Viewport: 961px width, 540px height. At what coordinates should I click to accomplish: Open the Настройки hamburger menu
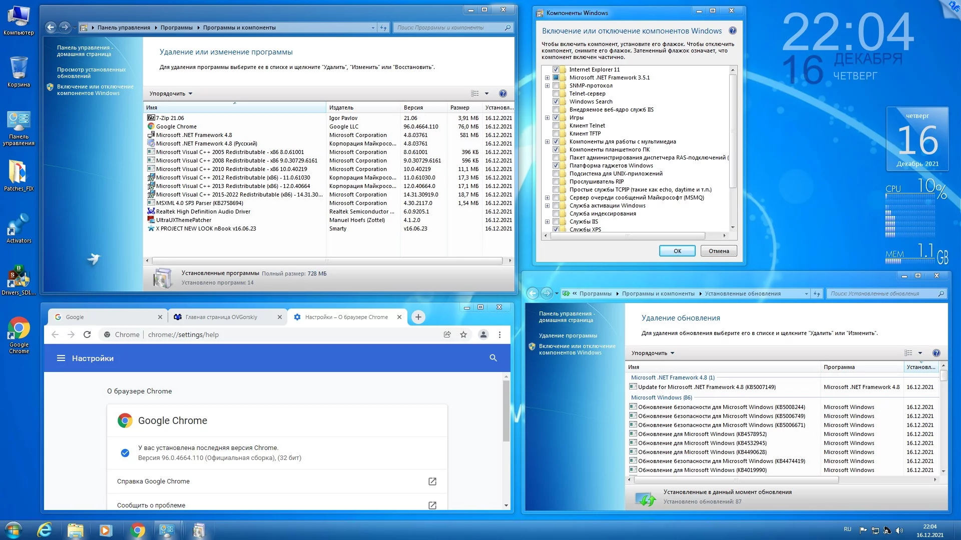tap(61, 358)
